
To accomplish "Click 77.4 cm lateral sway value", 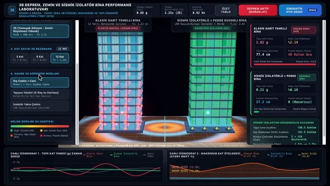I will (263, 55).
